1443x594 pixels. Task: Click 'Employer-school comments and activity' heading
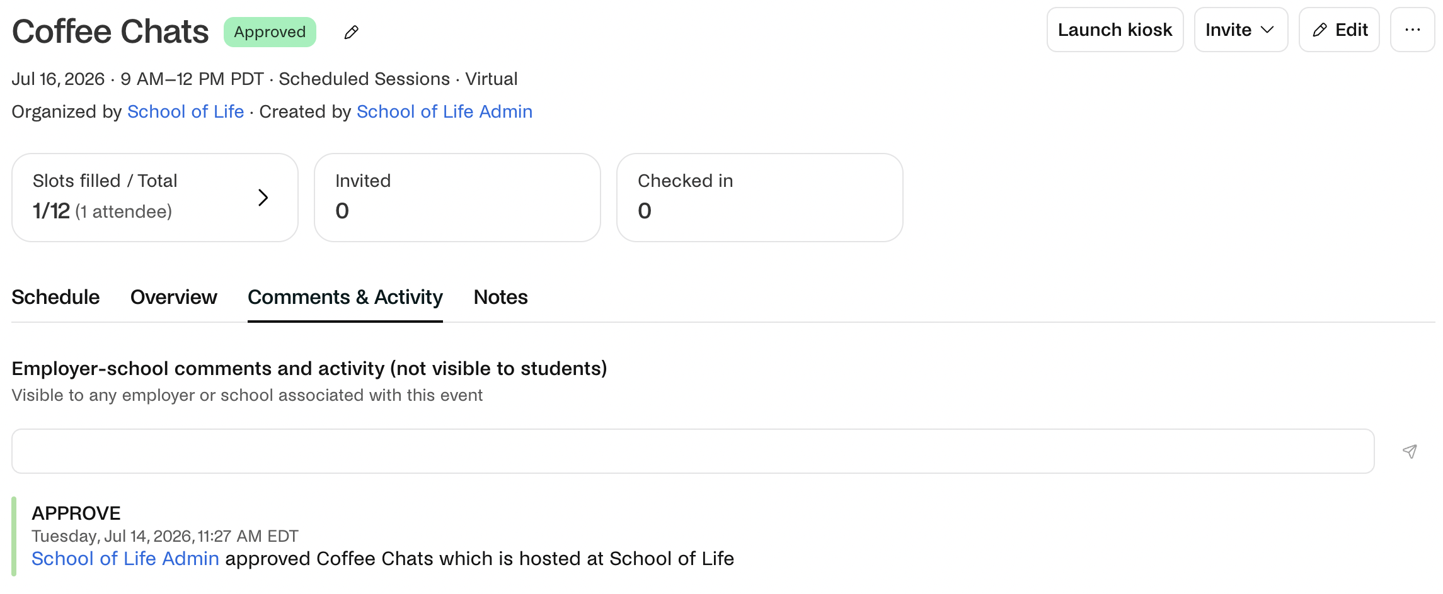pos(309,368)
